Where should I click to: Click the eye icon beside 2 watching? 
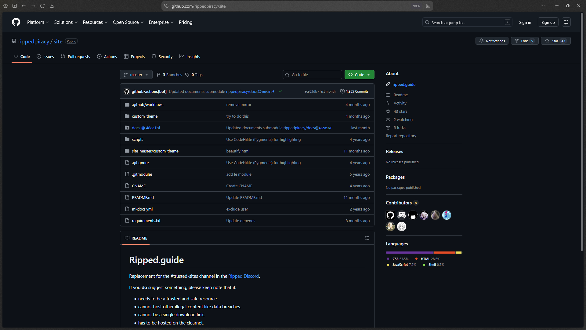(x=388, y=119)
